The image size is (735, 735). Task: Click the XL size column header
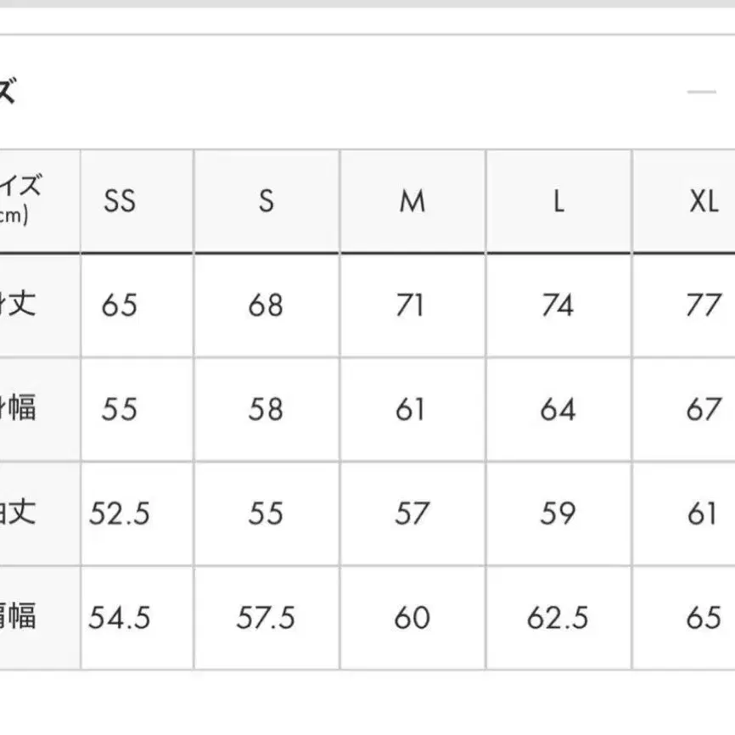(x=703, y=202)
